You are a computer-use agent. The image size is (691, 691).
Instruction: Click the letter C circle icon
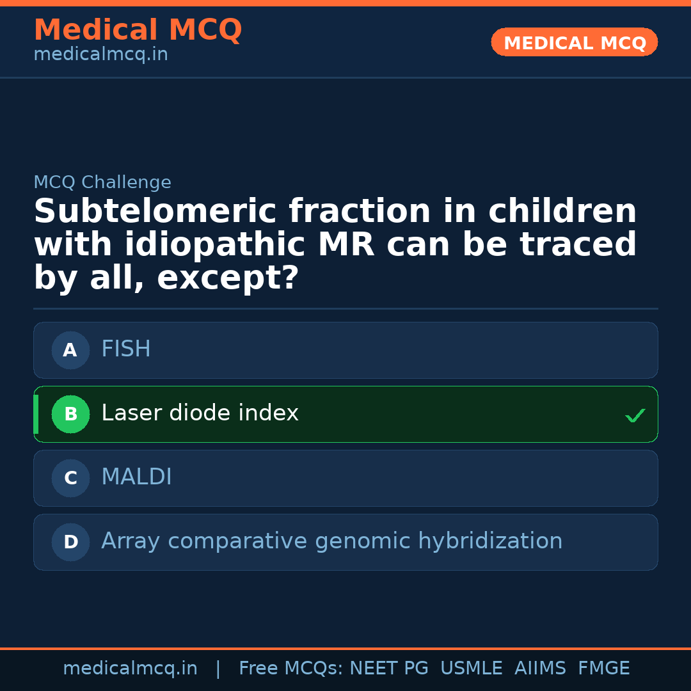click(x=70, y=478)
